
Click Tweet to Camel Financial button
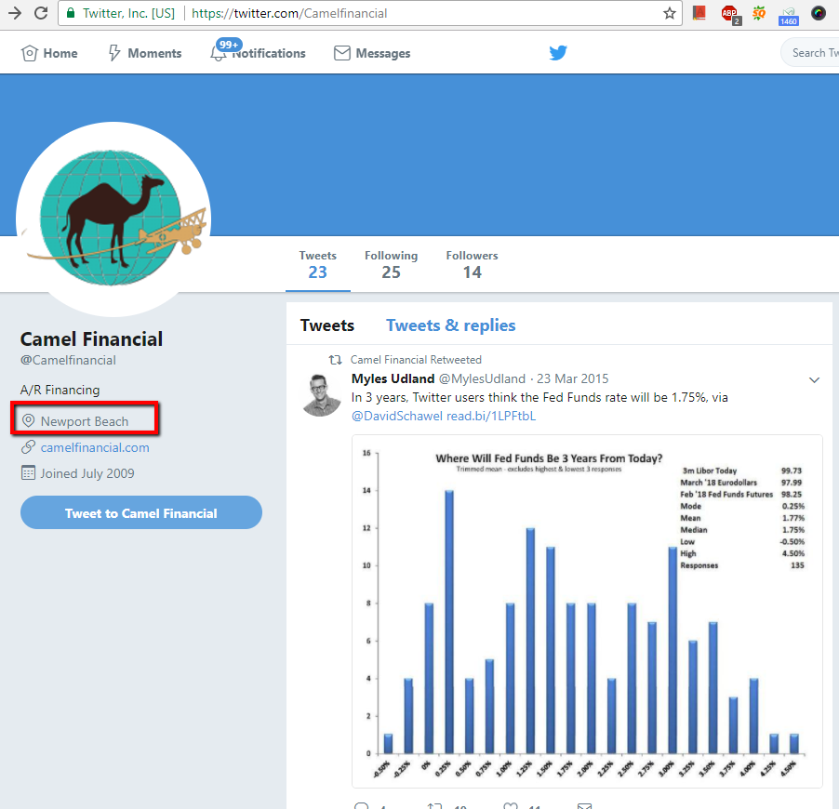(141, 512)
